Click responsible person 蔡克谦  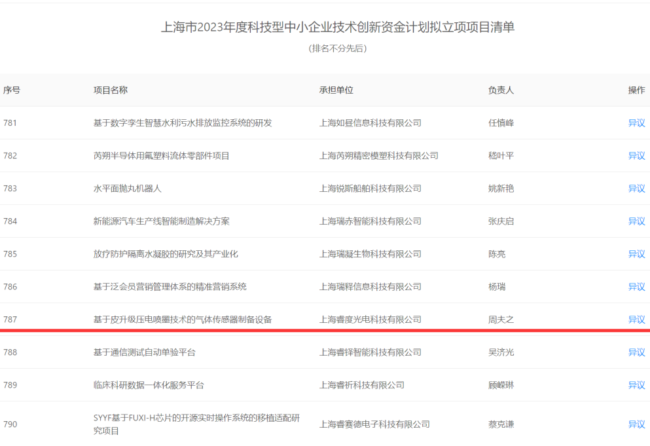pos(501,424)
